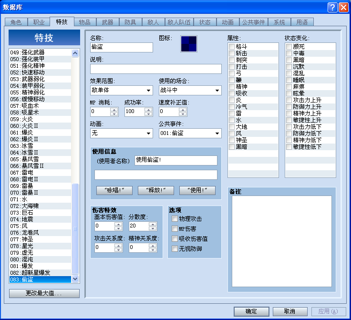This screenshot has height=320, width=351.
Task: Check the 格斗 attribute
Action: [232, 47]
